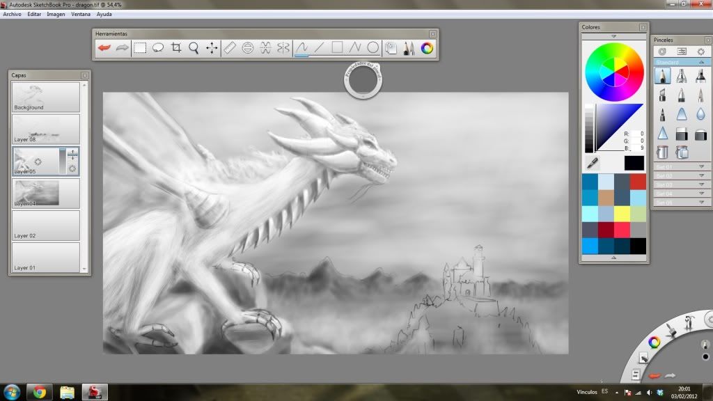713x401 pixels.
Task: Click the Capas panel scroll-up arrow
Action: tap(84, 85)
